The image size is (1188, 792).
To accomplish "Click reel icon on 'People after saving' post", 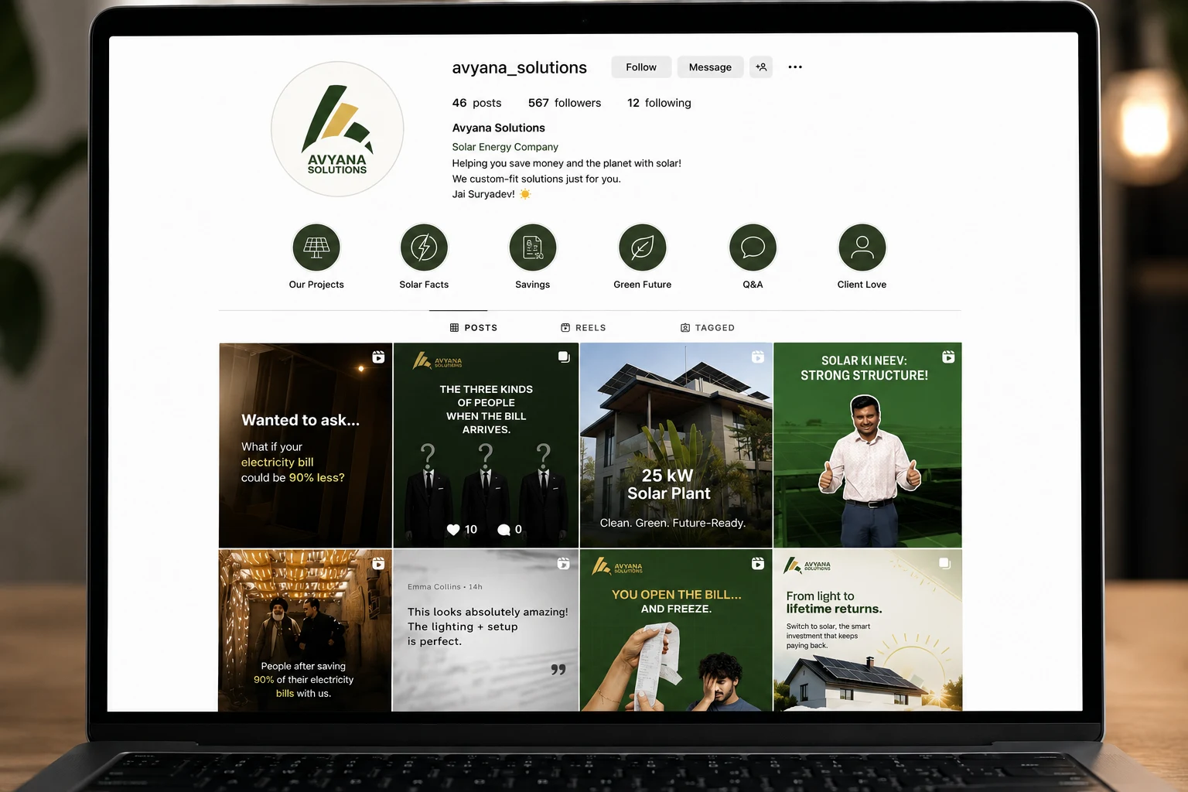I will [378, 564].
